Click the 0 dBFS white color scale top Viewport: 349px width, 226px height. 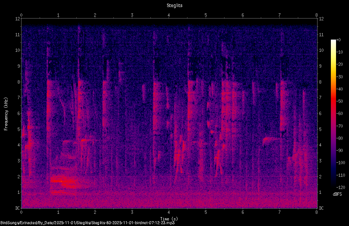point(333,41)
